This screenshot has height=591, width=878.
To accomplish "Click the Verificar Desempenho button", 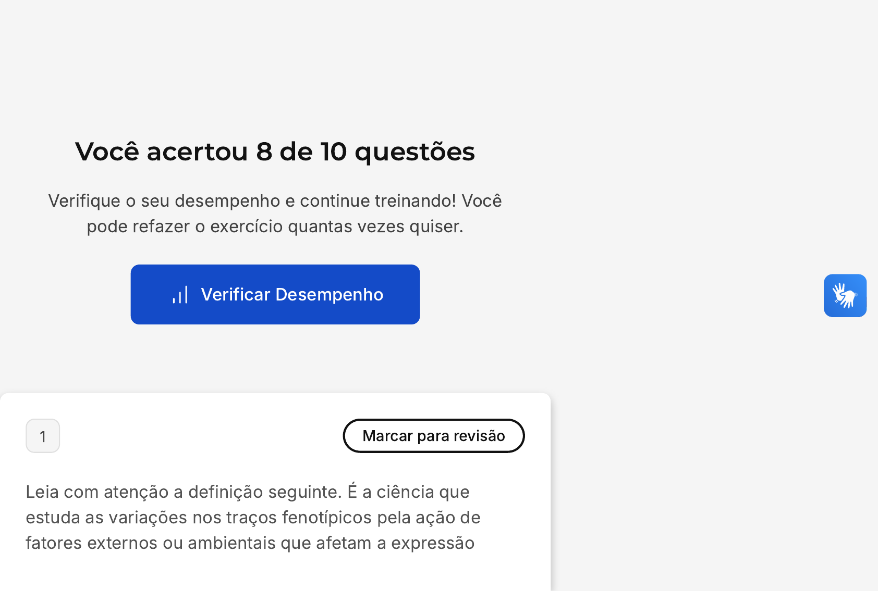I will click(275, 294).
